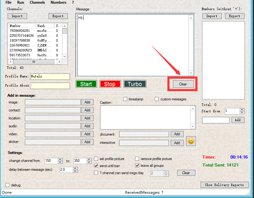254x198 pixels.
Task: Click channels list horizontal scroll left arrow
Action: (11, 62)
